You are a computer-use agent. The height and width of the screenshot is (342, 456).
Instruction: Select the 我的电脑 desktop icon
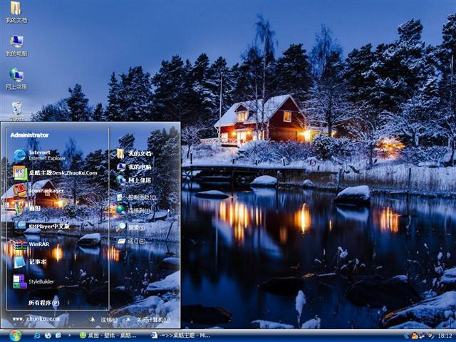pyautogui.click(x=16, y=43)
